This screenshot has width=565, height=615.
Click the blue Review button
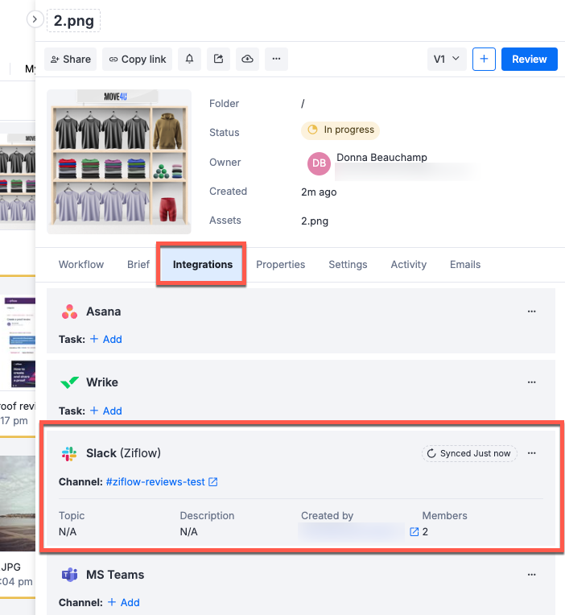[x=529, y=59]
